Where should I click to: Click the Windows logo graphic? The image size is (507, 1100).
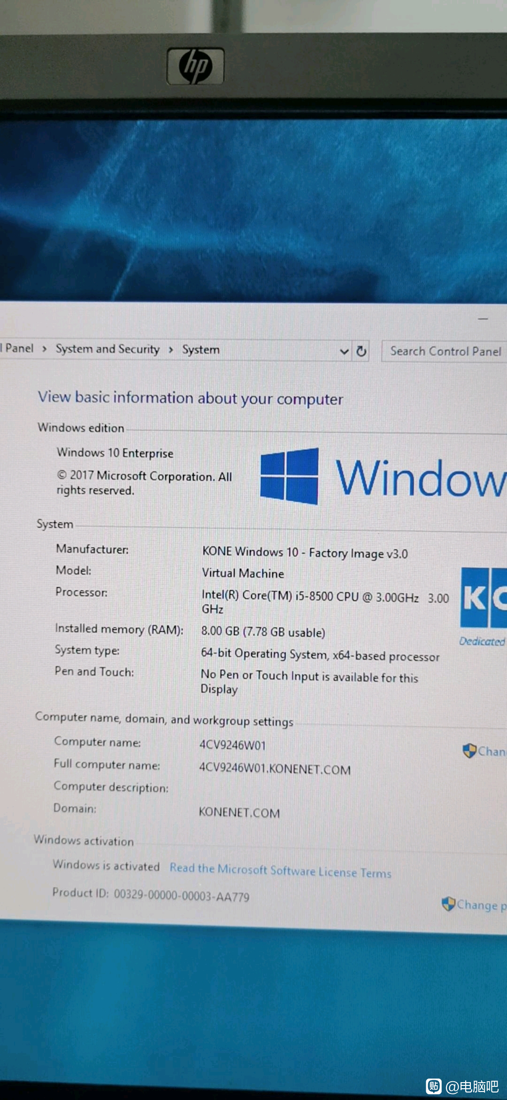pos(289,476)
